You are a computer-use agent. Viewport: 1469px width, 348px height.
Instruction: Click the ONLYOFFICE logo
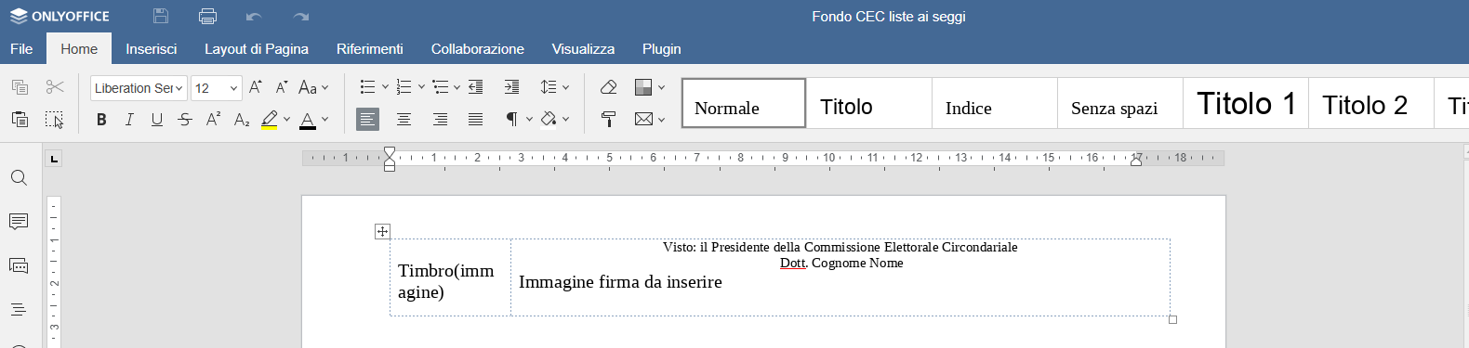60,16
